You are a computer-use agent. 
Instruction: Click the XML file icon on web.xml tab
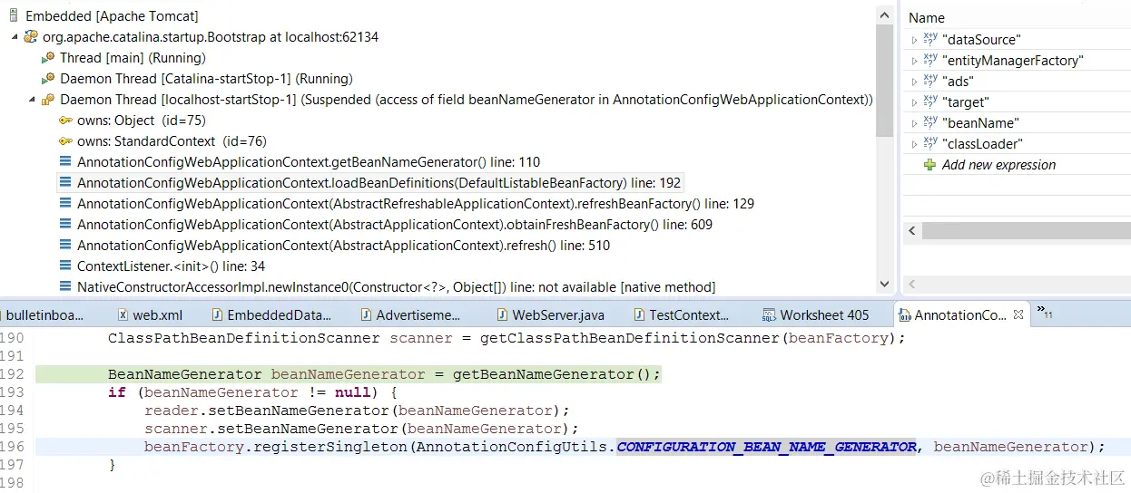pos(124,315)
